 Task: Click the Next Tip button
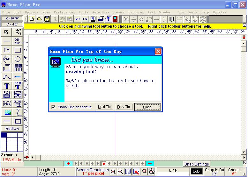[x=104, y=107]
